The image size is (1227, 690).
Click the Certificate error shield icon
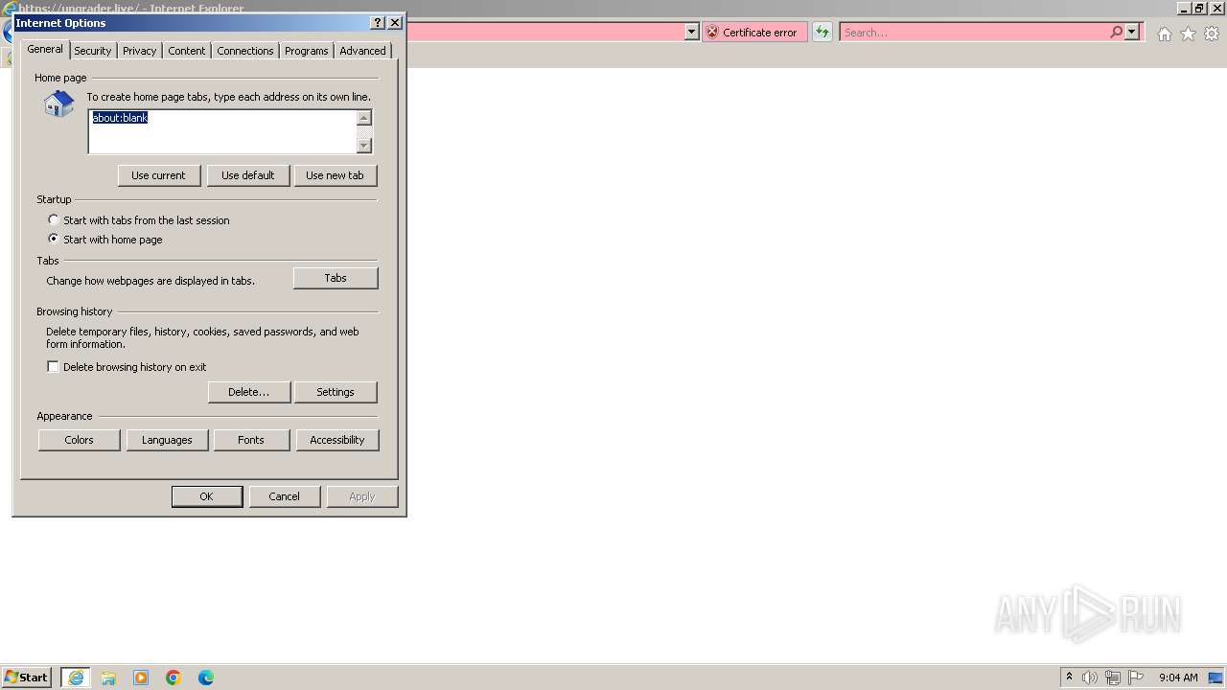click(711, 32)
